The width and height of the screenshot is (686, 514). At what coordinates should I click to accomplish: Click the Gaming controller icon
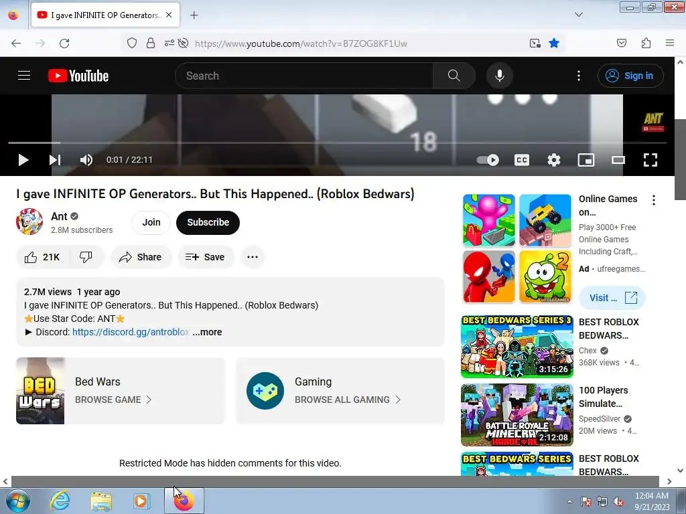point(265,391)
